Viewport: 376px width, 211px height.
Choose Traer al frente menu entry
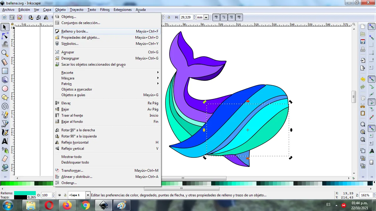107,115
